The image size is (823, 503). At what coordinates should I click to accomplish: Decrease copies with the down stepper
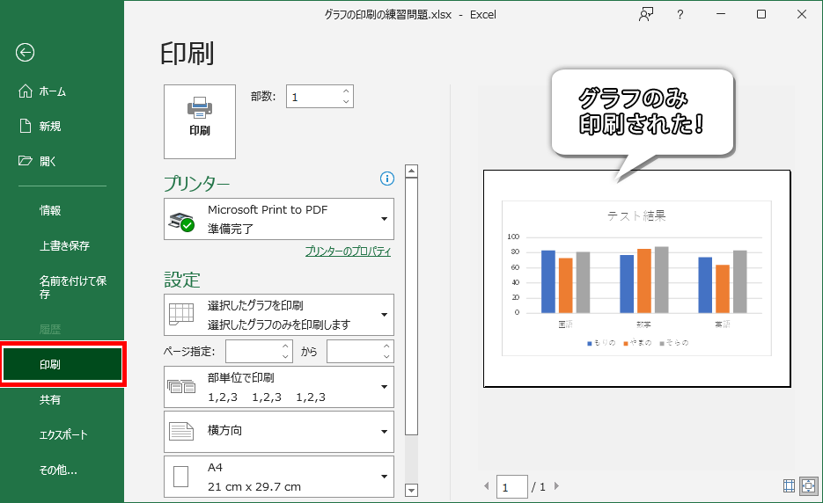pyautogui.click(x=346, y=102)
